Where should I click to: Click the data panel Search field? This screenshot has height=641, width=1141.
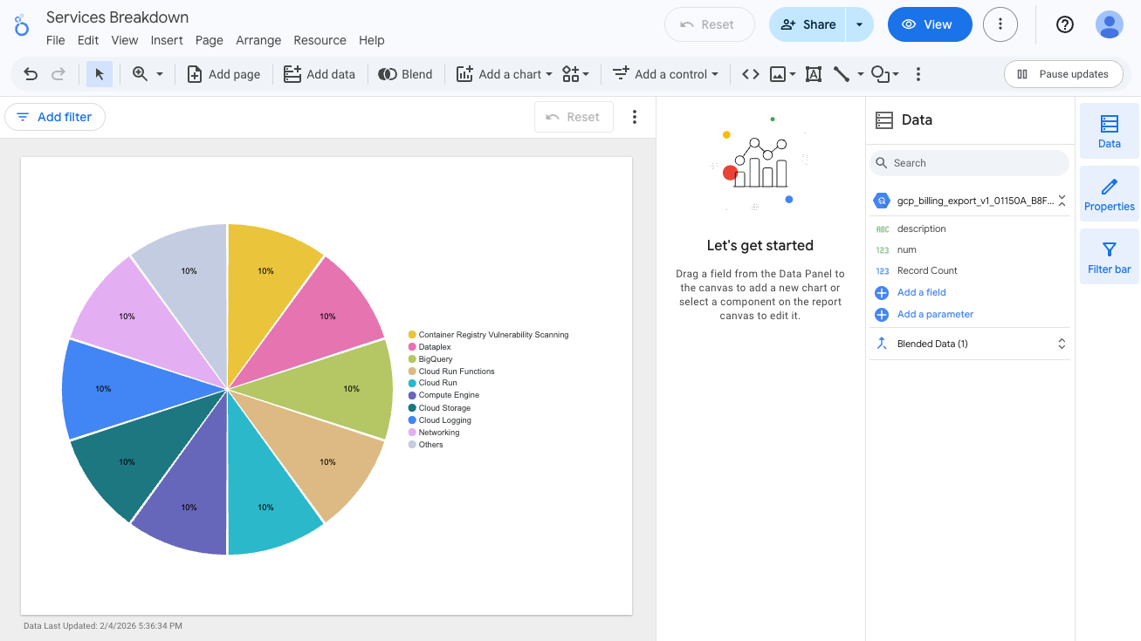969,162
